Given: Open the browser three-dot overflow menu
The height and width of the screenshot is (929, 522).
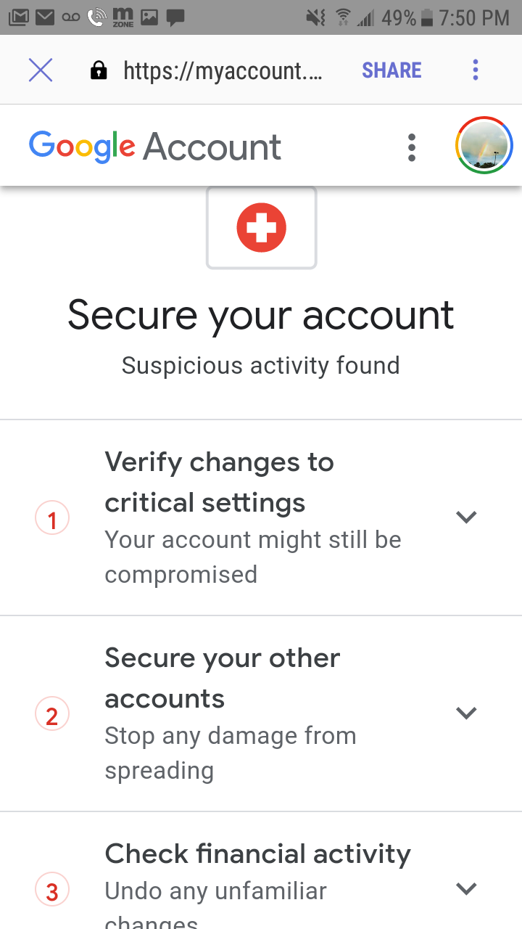Looking at the screenshot, I should pos(476,70).
